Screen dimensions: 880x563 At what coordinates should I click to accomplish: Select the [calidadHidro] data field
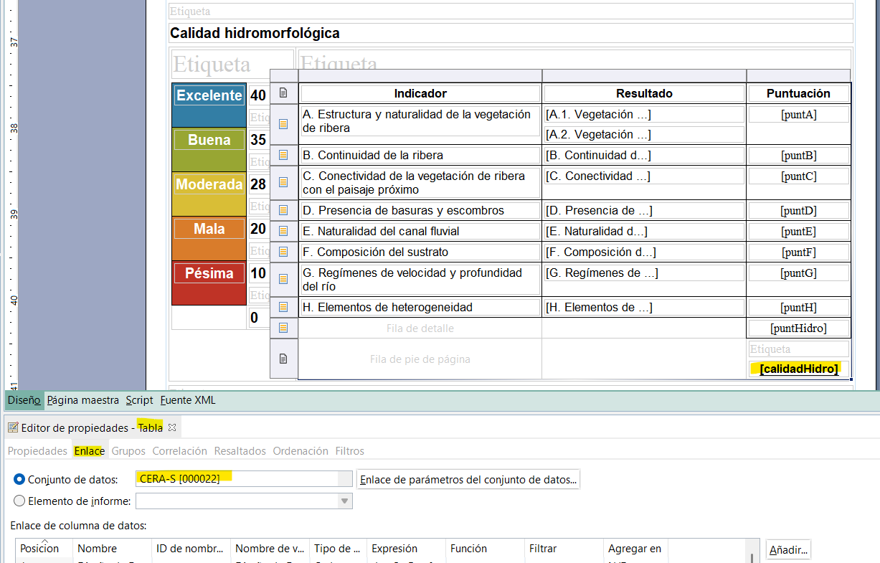point(799,369)
